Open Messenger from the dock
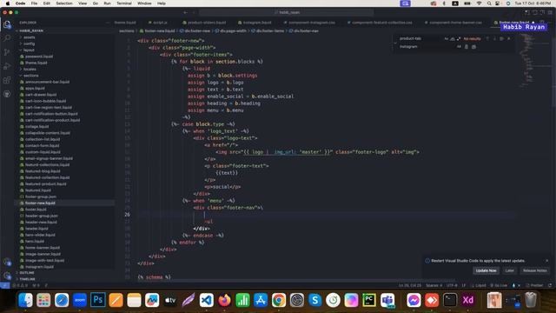Image resolution: width=556 pixels, height=313 pixels. (x=414, y=300)
